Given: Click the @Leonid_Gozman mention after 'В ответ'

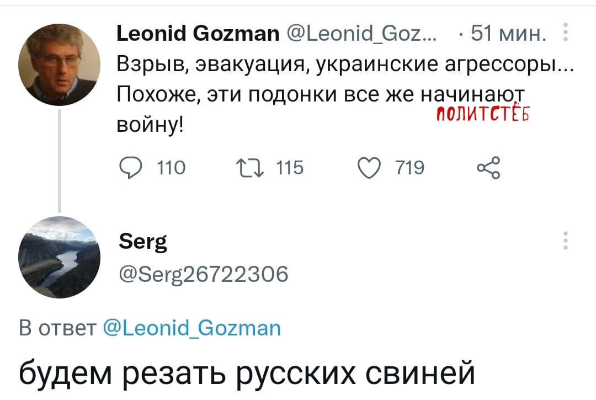Looking at the screenshot, I should [x=192, y=329].
